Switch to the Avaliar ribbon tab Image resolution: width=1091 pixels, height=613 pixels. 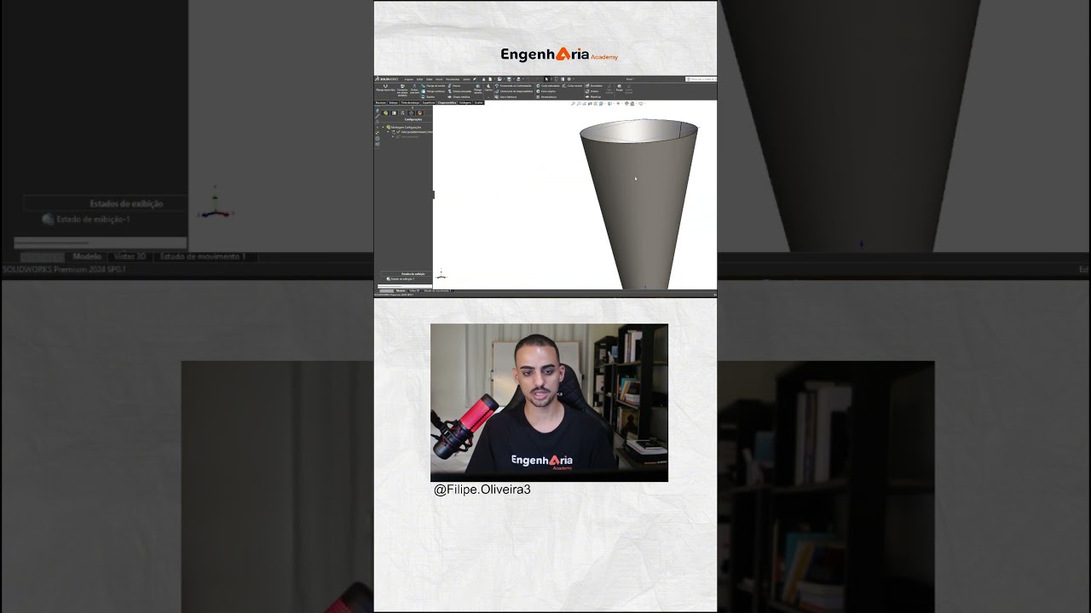pyautogui.click(x=478, y=102)
